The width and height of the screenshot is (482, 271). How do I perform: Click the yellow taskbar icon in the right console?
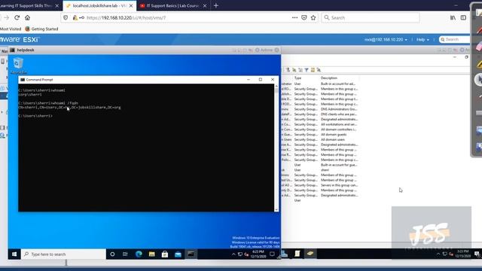tap(310, 254)
